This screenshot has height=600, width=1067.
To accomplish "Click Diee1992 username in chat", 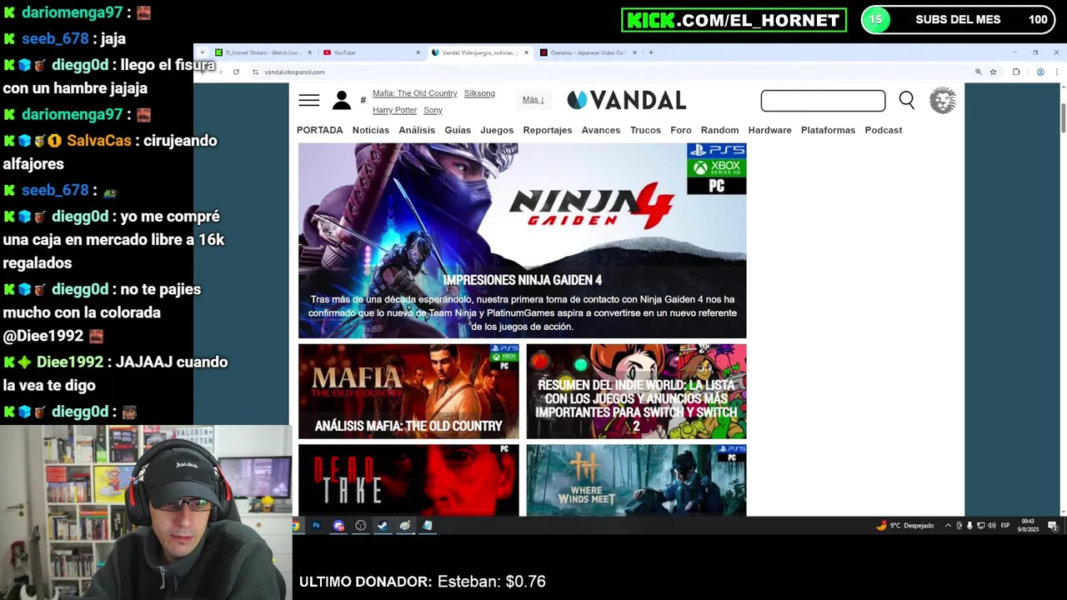I will point(70,362).
